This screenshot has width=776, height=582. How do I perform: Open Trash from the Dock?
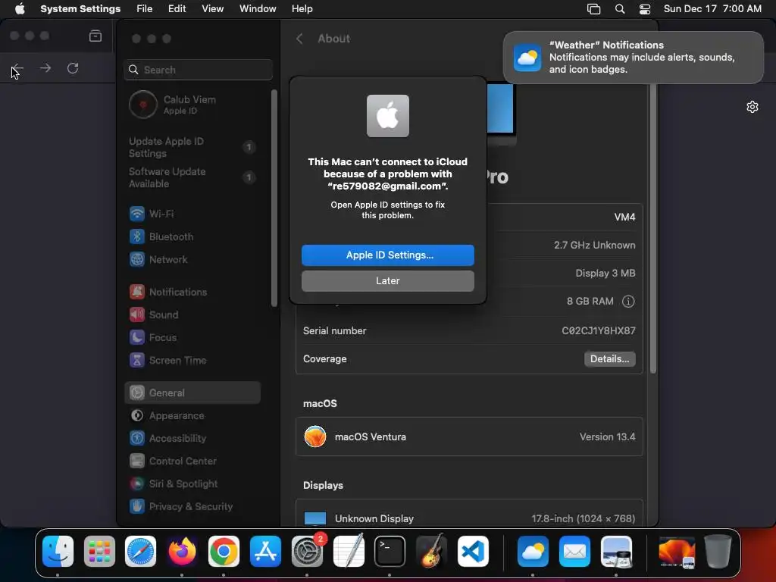(718, 551)
